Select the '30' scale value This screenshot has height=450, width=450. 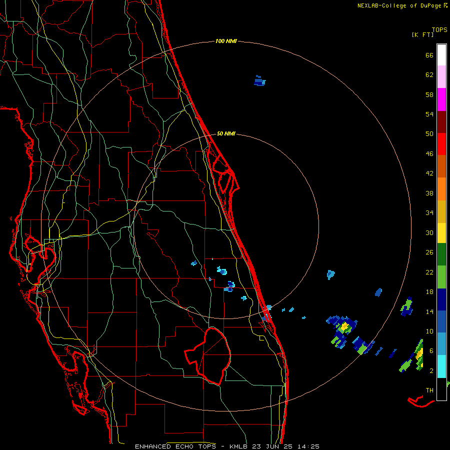coord(429,232)
